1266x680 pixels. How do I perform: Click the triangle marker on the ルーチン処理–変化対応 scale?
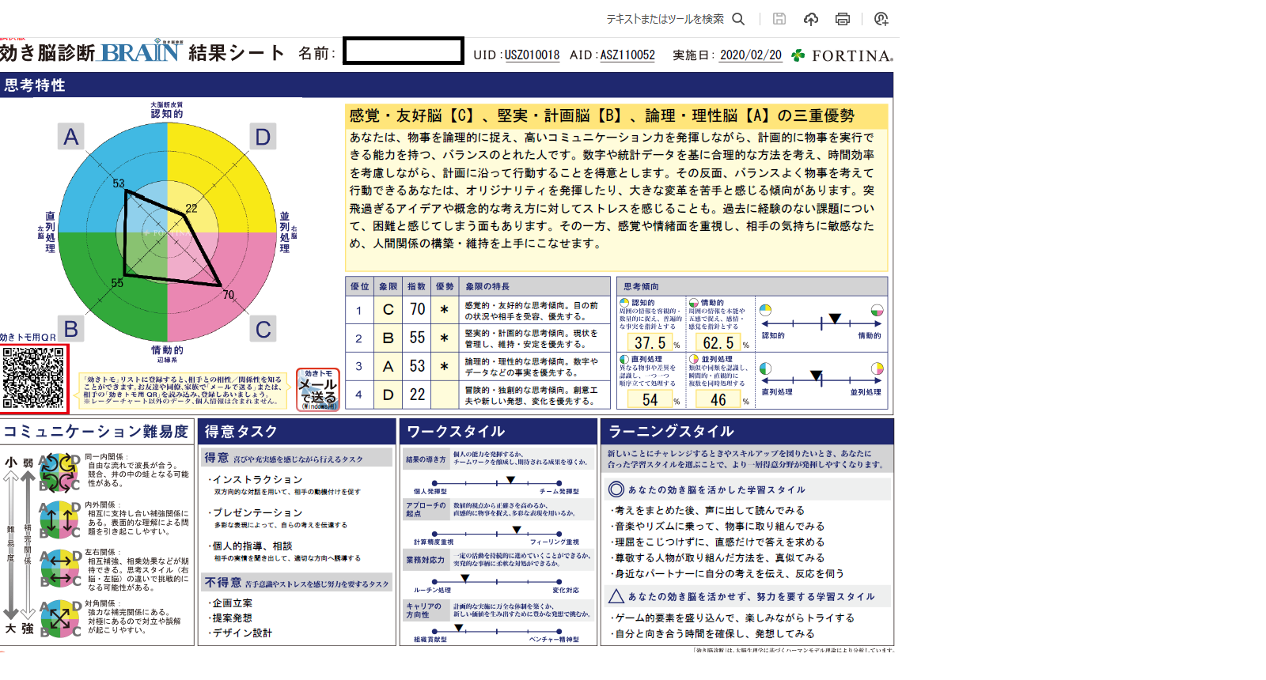pos(465,578)
